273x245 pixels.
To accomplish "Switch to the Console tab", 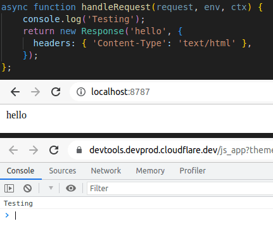I will coord(20,171).
